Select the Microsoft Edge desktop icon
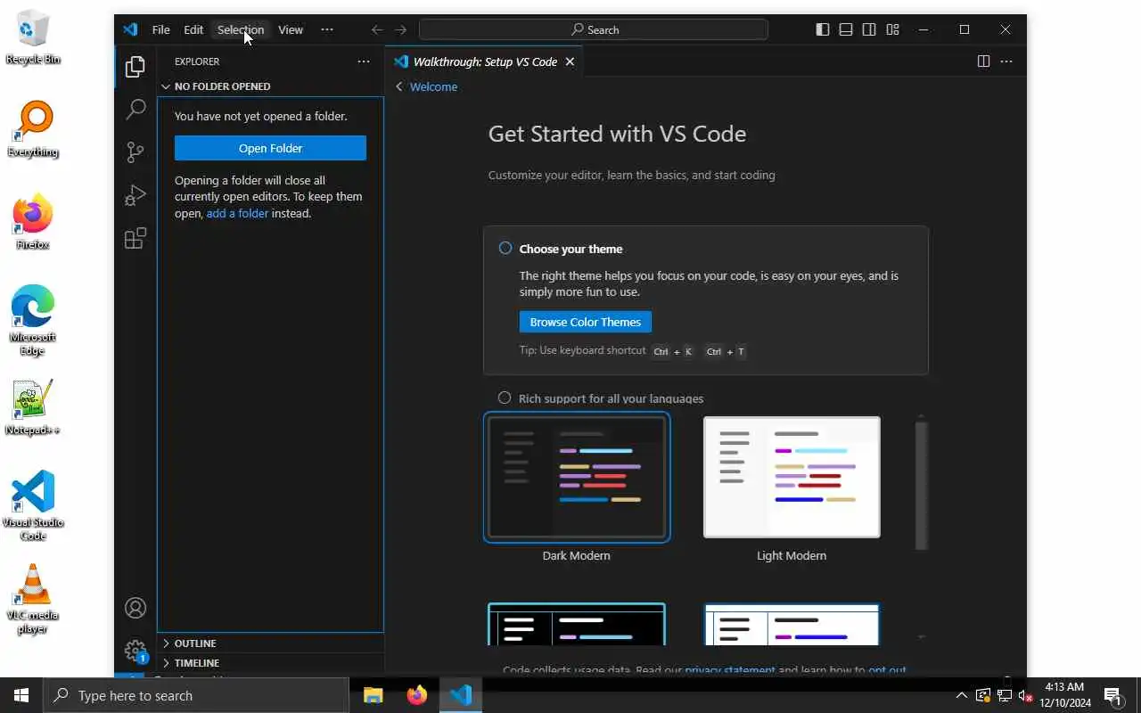 [33, 321]
